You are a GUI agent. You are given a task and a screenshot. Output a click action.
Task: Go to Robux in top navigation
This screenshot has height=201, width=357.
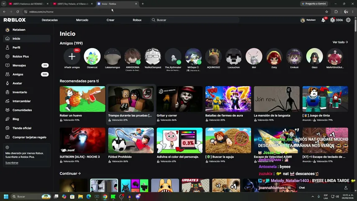[137, 20]
